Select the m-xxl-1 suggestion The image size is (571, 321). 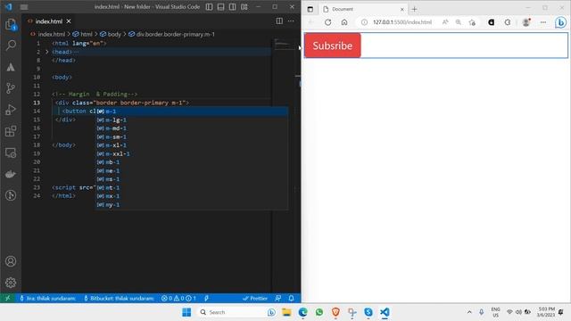pyautogui.click(x=192, y=153)
